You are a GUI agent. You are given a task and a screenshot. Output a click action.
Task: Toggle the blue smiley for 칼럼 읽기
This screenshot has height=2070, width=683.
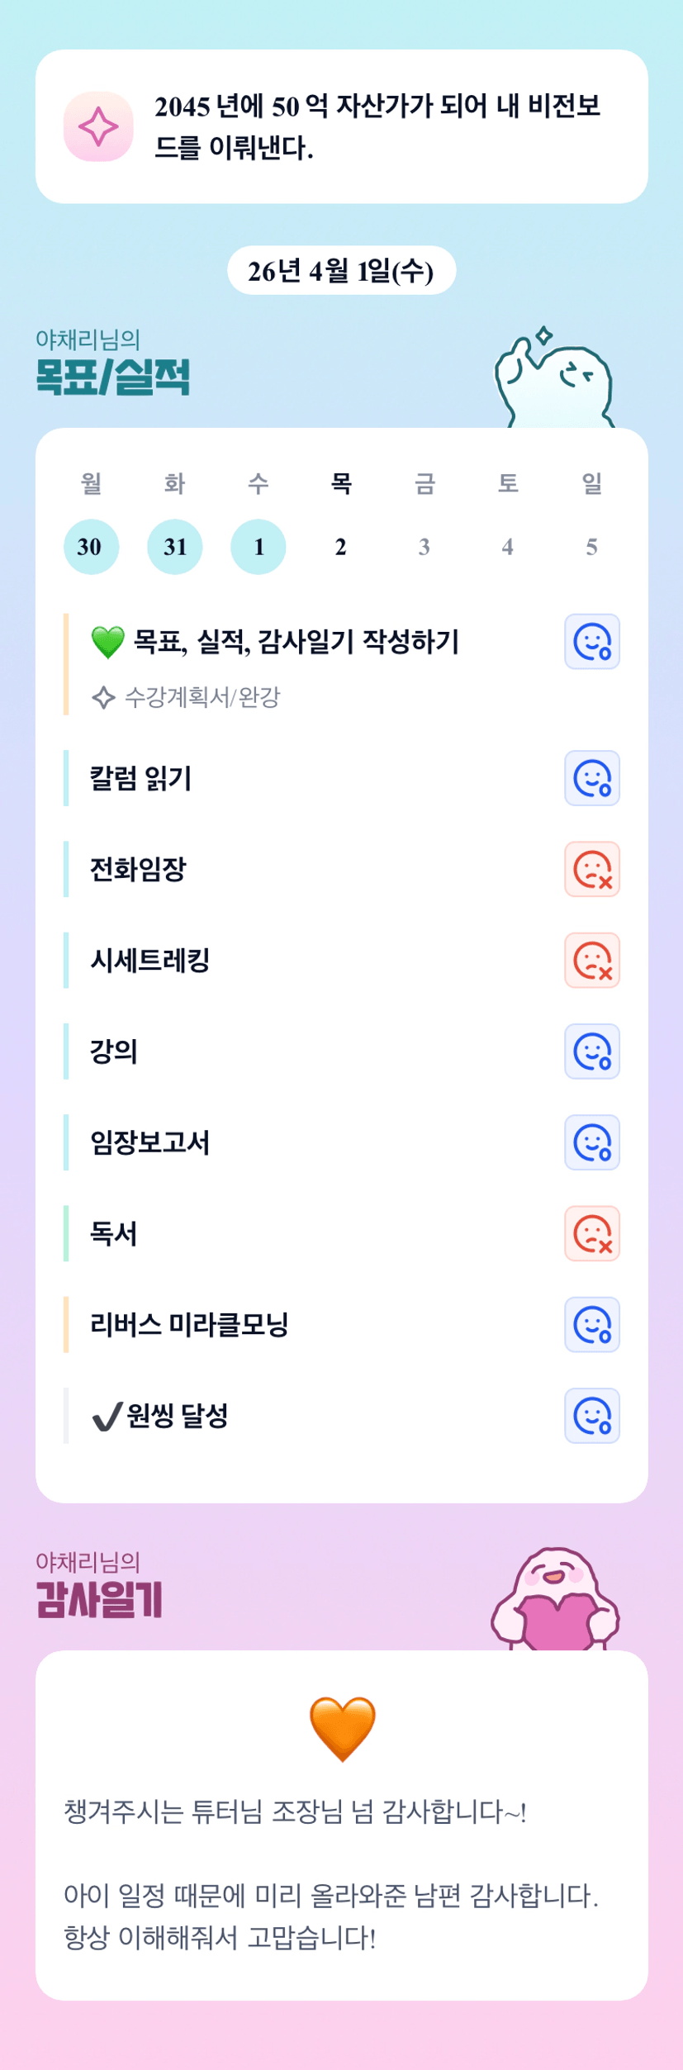(x=592, y=778)
